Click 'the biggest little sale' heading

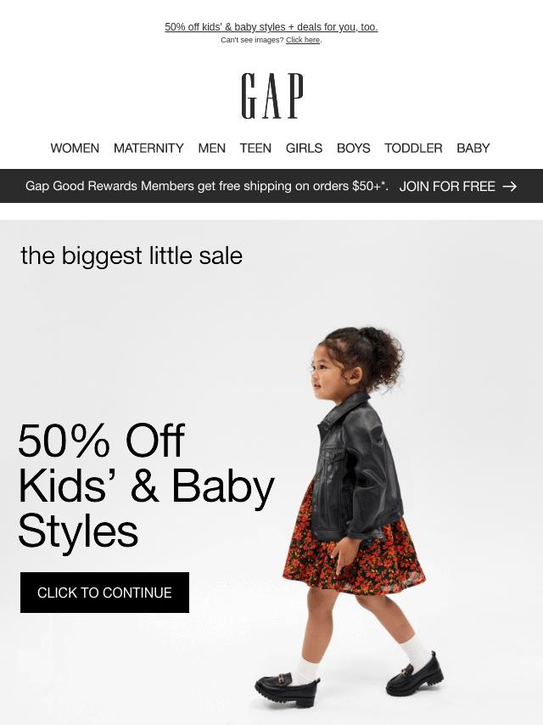click(132, 256)
